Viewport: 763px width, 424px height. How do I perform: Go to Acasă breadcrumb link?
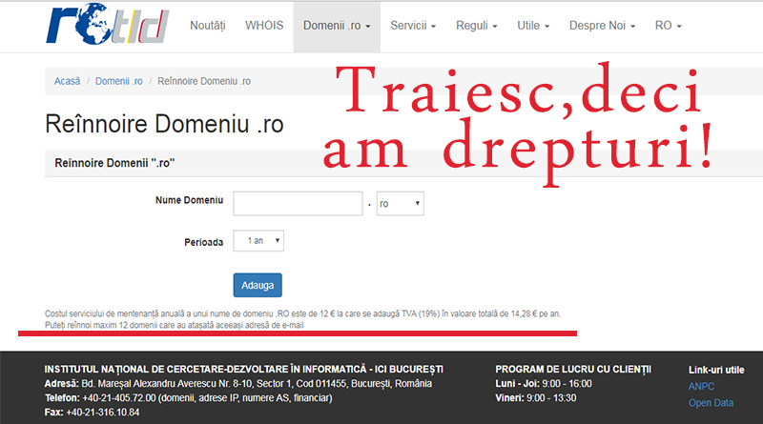point(67,81)
